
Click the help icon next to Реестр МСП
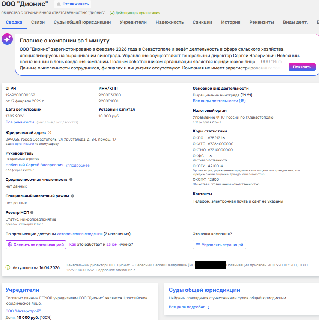tap(32, 213)
